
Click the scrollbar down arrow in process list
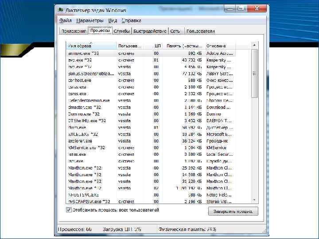254,200
